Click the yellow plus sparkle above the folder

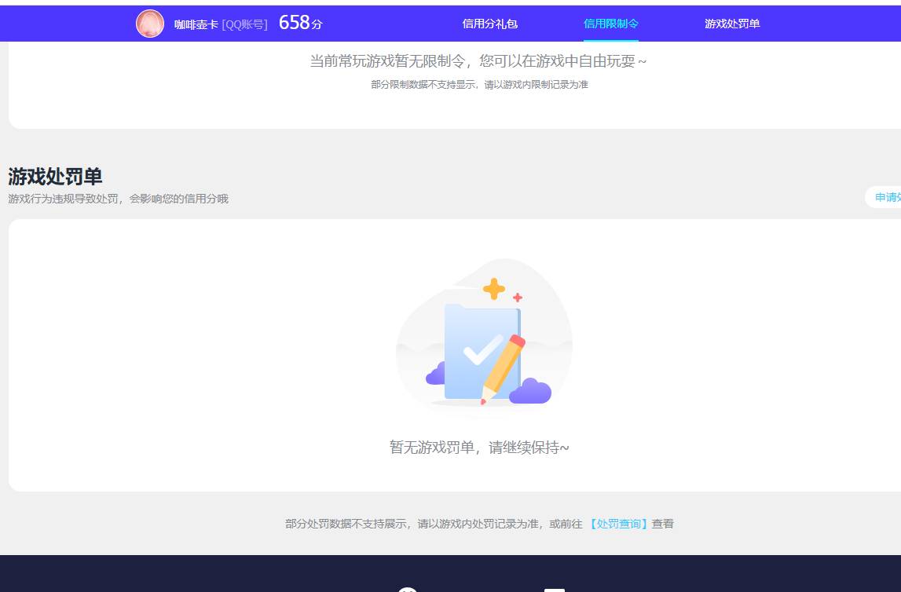[494, 288]
